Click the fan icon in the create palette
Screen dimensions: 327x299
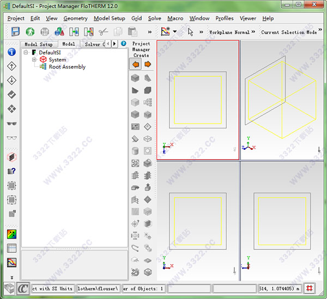(135, 163)
